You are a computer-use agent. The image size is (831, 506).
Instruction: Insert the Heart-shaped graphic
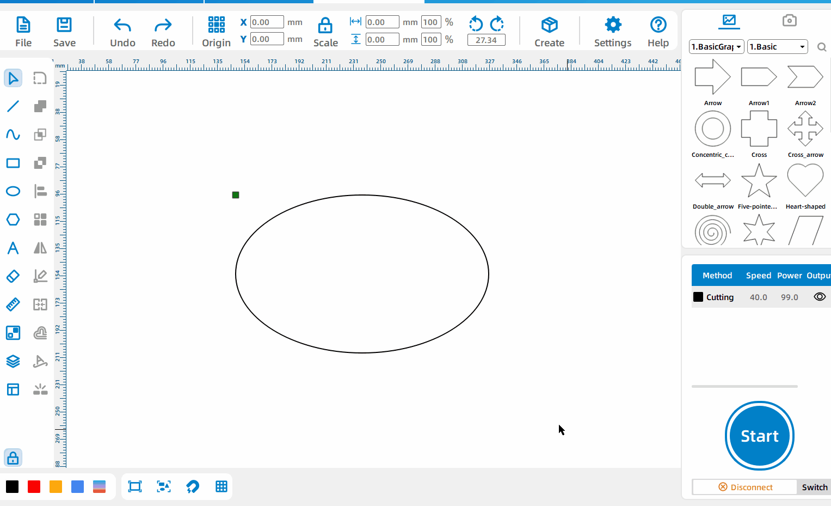(805, 180)
